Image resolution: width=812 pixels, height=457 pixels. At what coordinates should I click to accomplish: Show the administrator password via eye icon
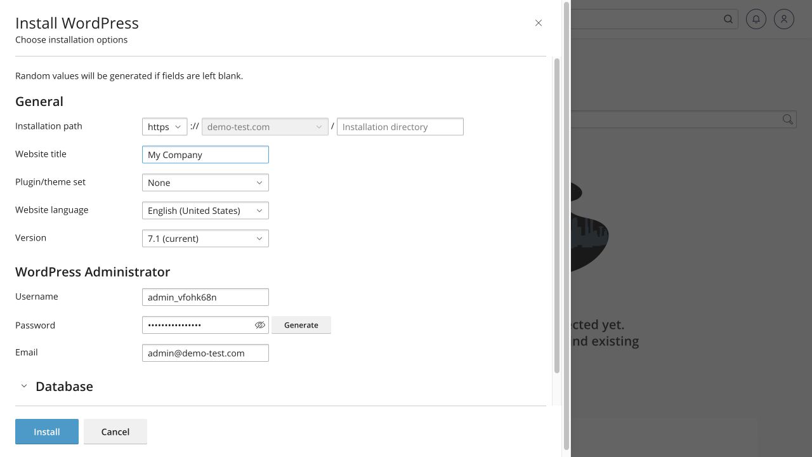coord(259,325)
